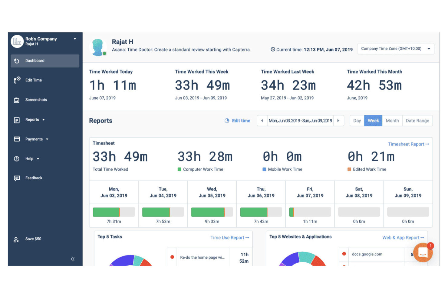Image resolution: width=448 pixels, height=298 pixels.
Task: Expand the Rob's Company account dropdown arrow
Action: coord(75,39)
